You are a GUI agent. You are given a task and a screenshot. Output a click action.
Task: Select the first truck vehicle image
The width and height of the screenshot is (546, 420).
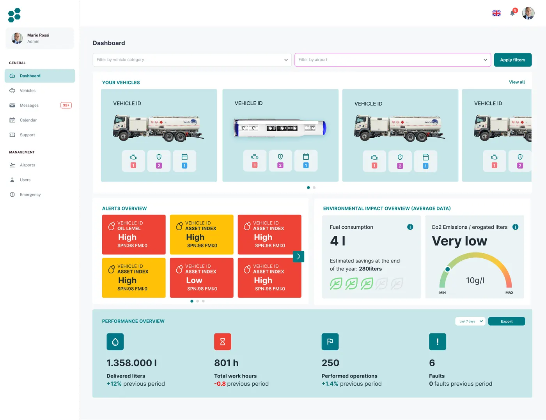pos(158,128)
